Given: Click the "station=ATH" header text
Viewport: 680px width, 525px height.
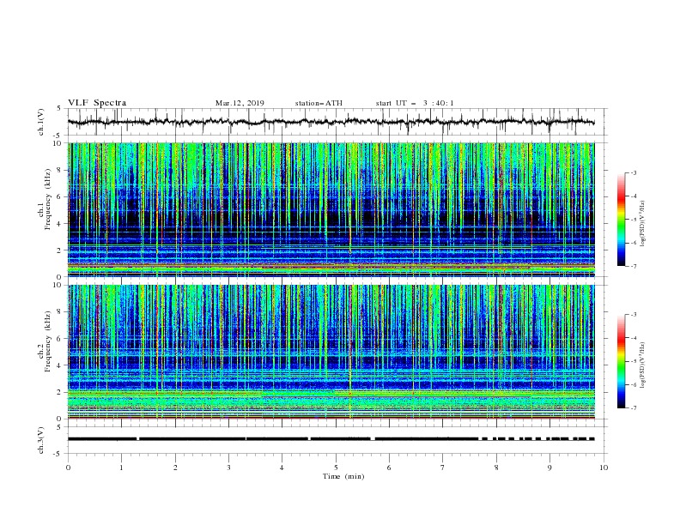Looking at the screenshot, I should pos(319,103).
